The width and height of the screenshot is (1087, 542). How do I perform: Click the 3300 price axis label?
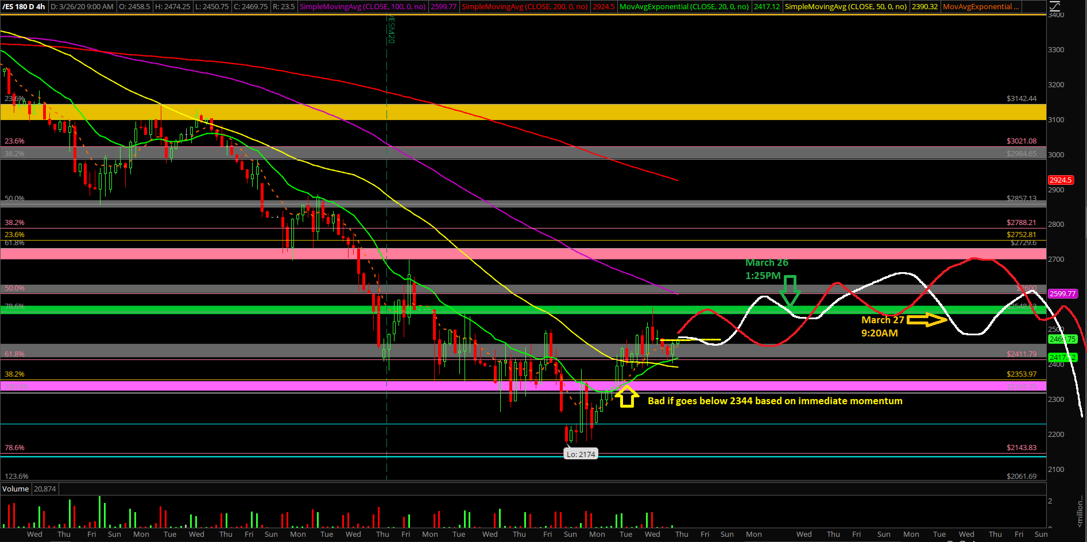pos(1056,49)
